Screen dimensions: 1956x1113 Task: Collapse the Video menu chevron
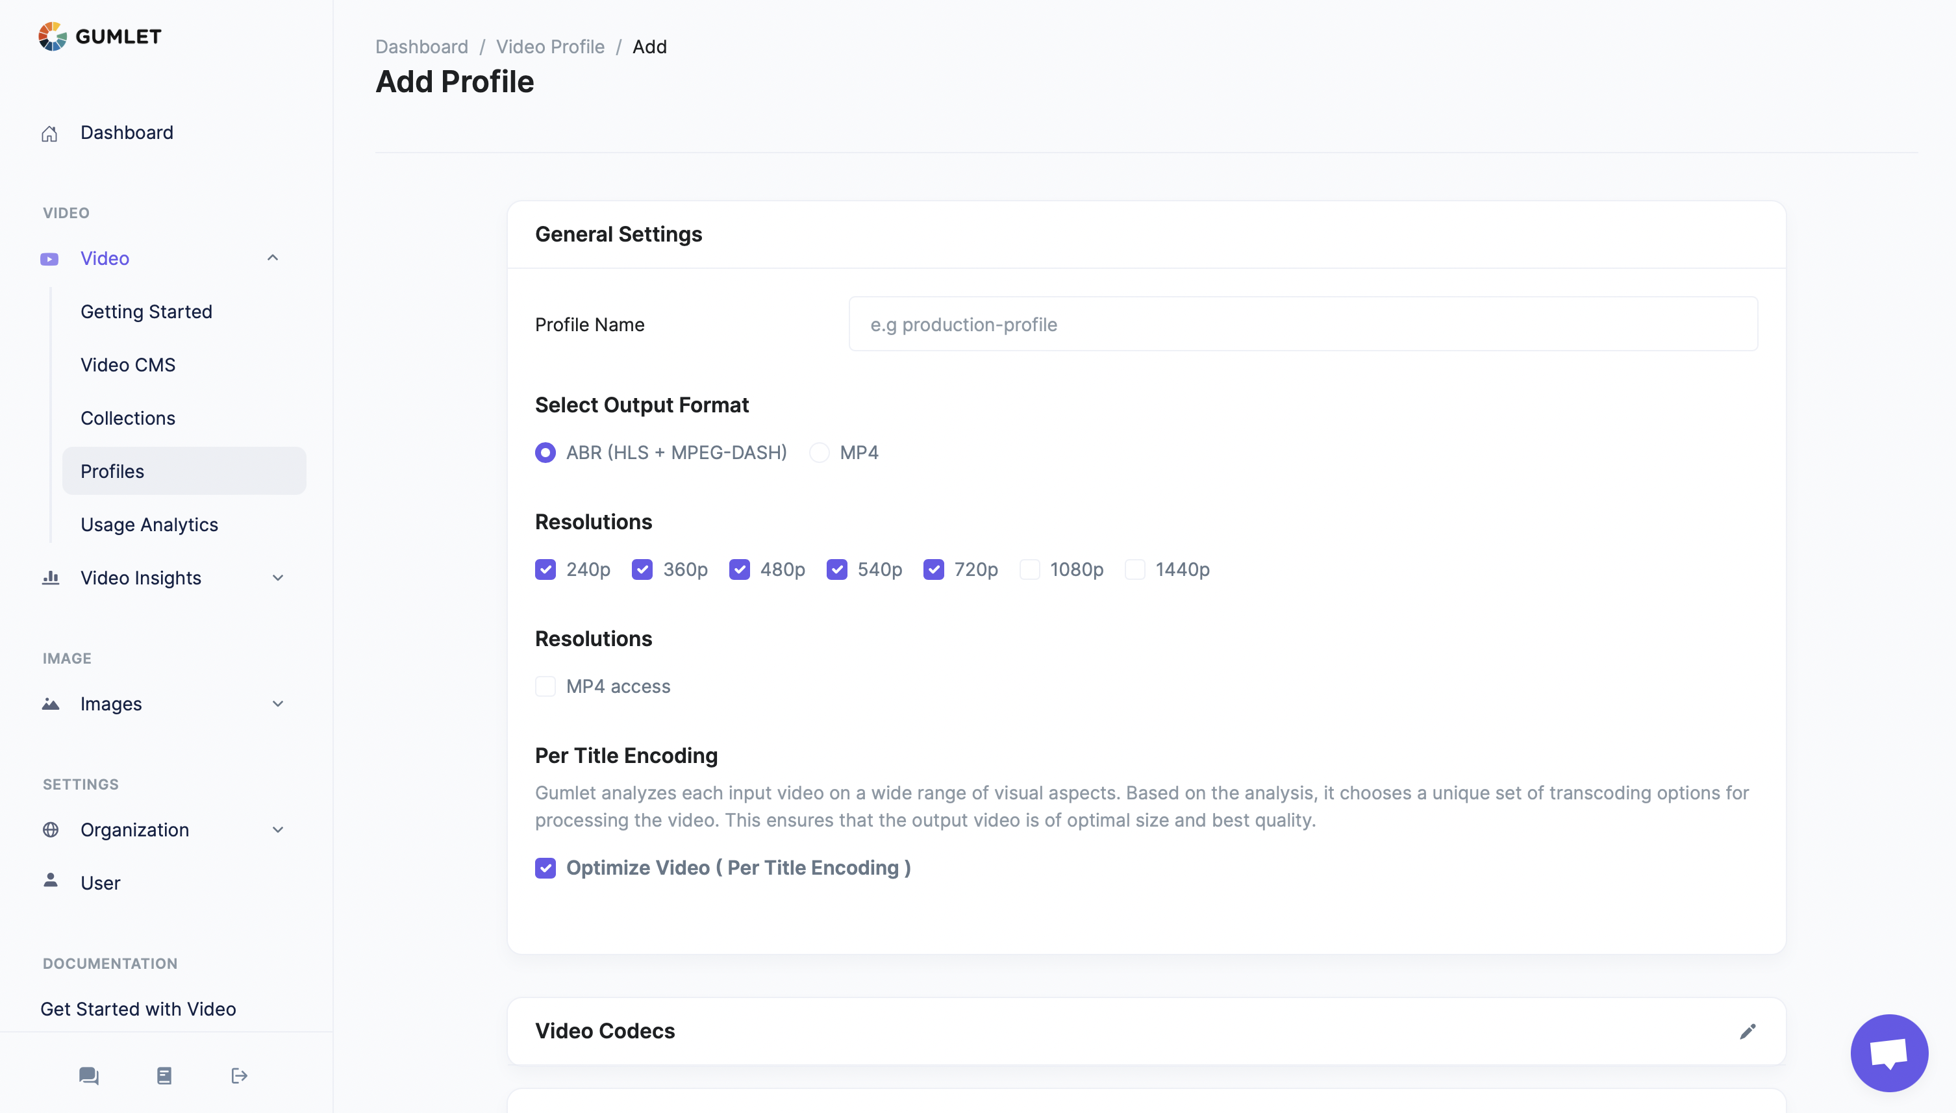click(x=273, y=258)
